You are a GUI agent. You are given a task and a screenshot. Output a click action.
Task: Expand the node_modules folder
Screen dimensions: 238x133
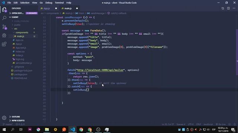click(x=21, y=21)
